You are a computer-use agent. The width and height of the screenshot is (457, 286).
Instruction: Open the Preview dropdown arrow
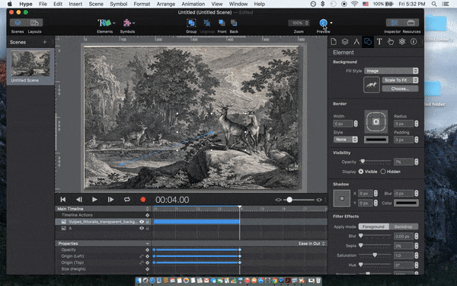click(331, 23)
